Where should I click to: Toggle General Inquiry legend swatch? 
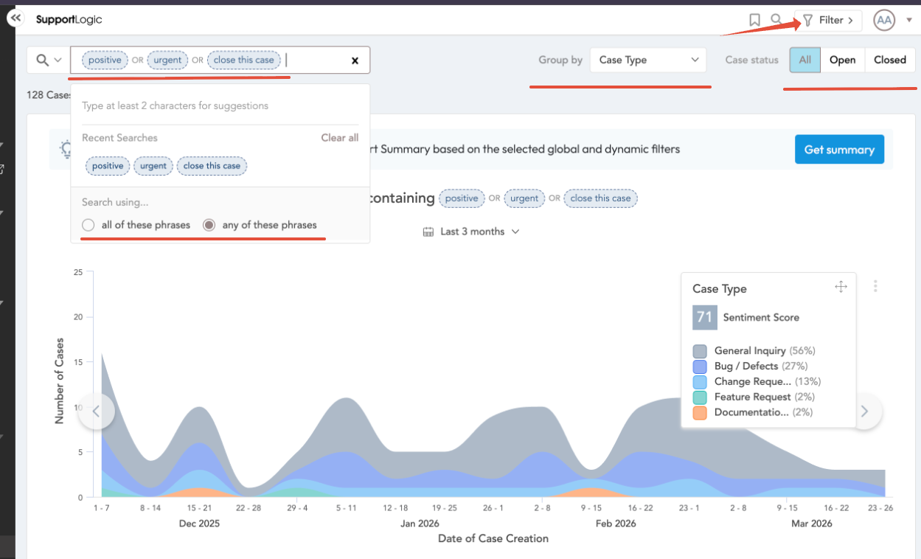700,351
